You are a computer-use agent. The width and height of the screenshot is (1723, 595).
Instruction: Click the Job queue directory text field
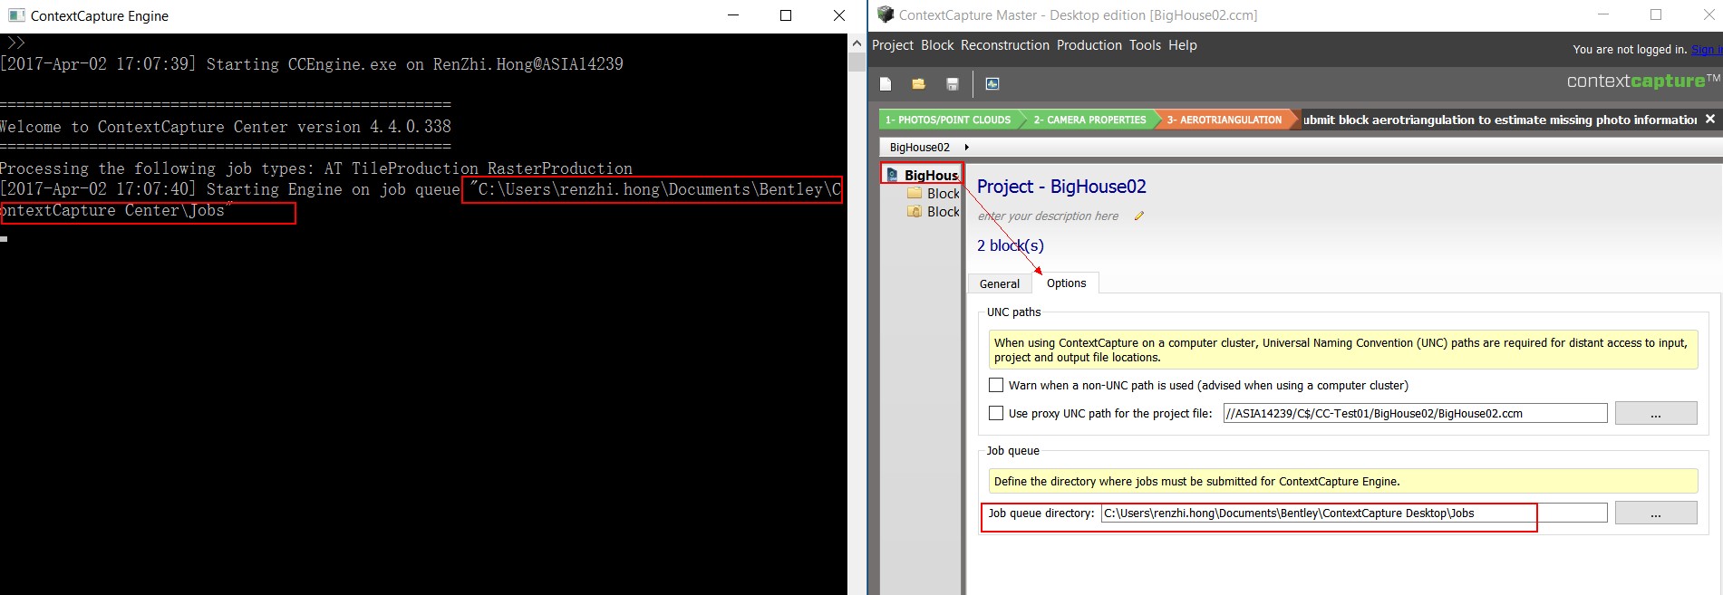tap(1354, 513)
